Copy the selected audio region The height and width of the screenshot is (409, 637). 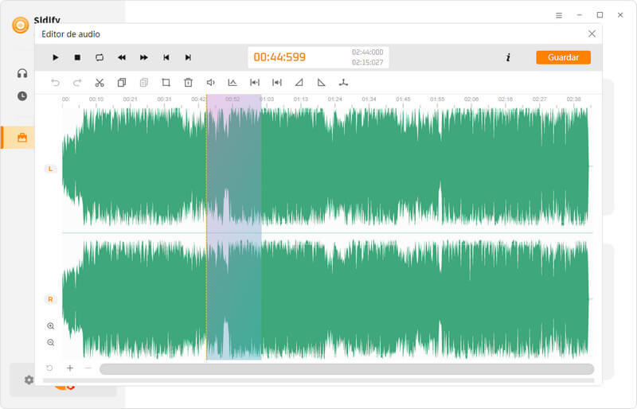[122, 83]
